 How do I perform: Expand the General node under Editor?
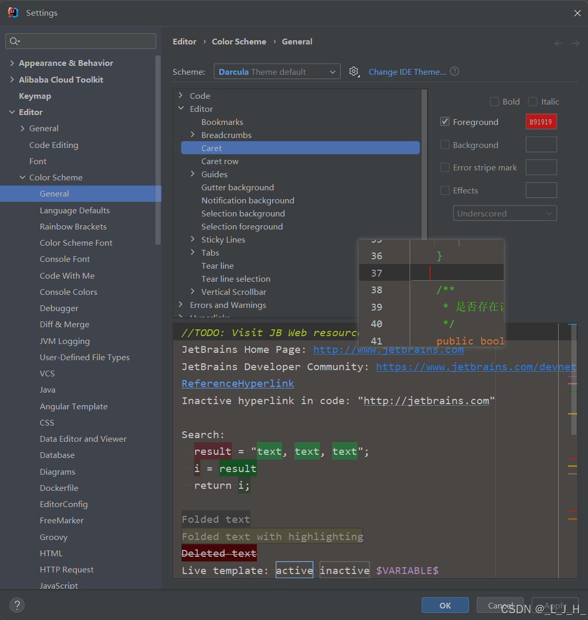(22, 128)
